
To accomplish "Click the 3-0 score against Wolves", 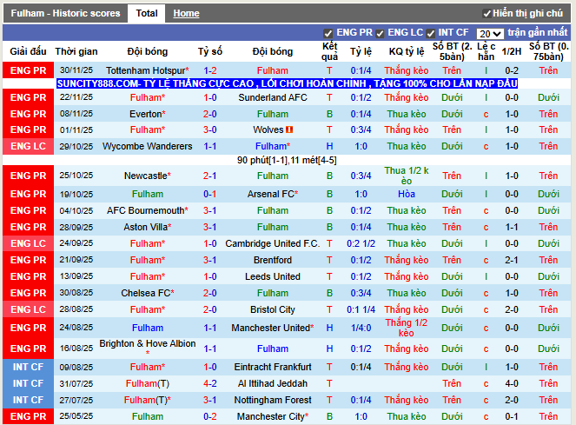I will [x=210, y=129].
